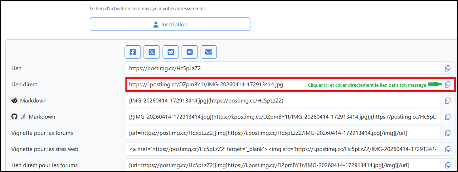The height and width of the screenshot is (172, 458).
Task: Click the GitHub Markdown code field
Action: [x=282, y=117]
